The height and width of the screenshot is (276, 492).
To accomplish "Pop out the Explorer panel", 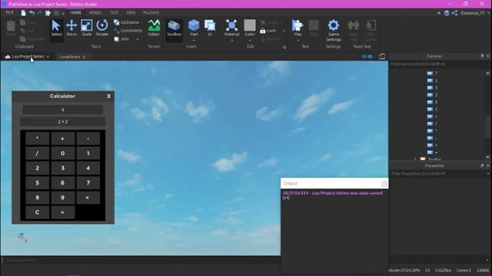I will pyautogui.click(x=482, y=56).
